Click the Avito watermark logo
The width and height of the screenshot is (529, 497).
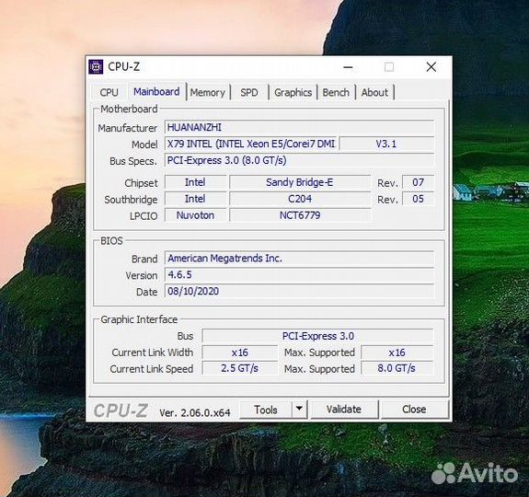click(475, 473)
